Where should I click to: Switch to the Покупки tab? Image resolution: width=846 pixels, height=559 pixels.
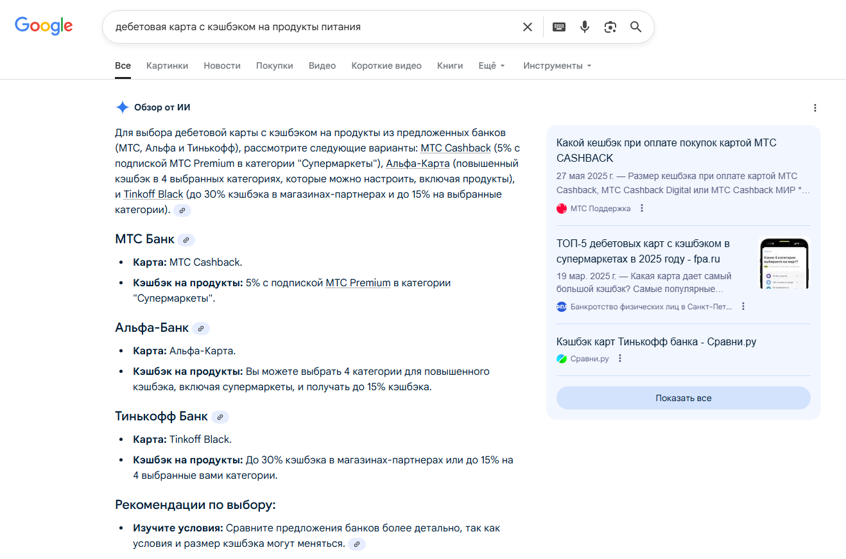click(275, 65)
